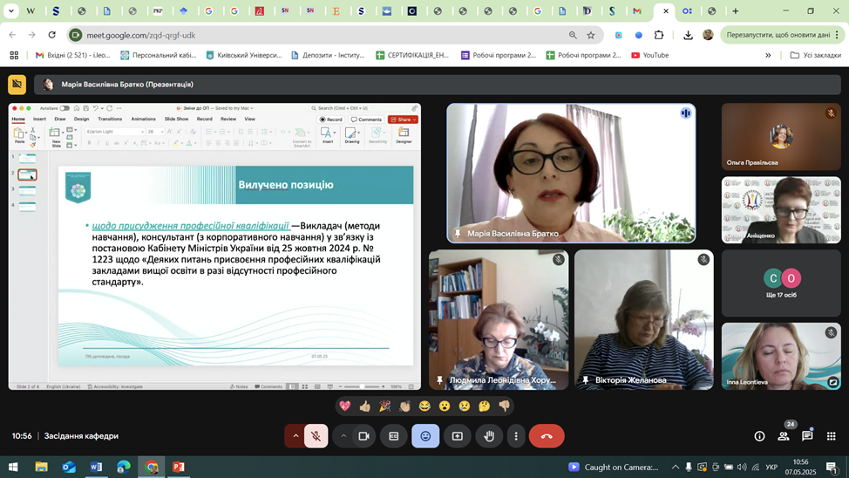Unmute the microphone in Meet
The image size is (849, 478).
click(316, 436)
